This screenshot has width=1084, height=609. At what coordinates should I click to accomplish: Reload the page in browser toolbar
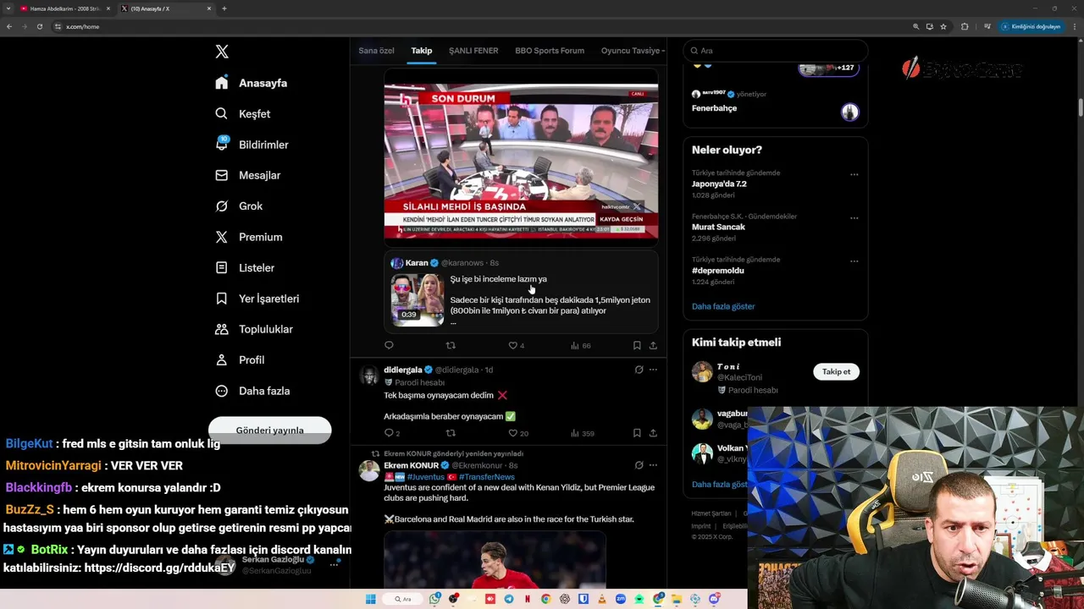[x=39, y=26]
